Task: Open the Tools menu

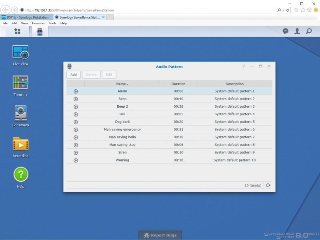Action: point(52,23)
